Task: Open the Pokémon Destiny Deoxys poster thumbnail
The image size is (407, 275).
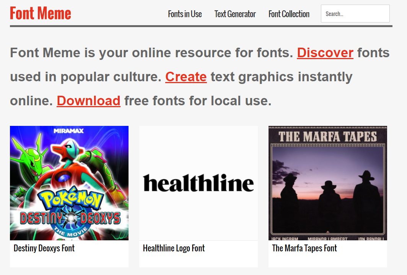Action: pyautogui.click(x=69, y=183)
